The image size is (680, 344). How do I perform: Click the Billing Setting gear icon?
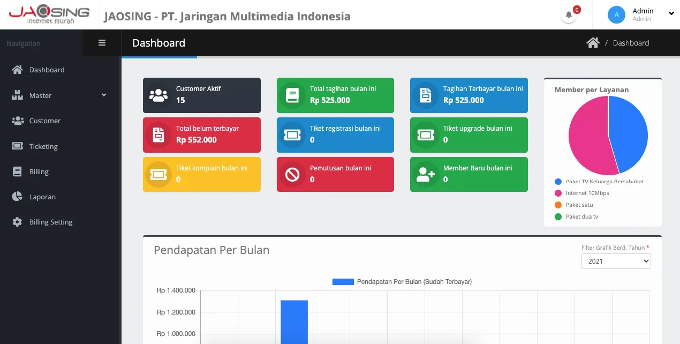tap(17, 222)
